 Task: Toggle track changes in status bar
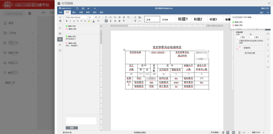233,133
